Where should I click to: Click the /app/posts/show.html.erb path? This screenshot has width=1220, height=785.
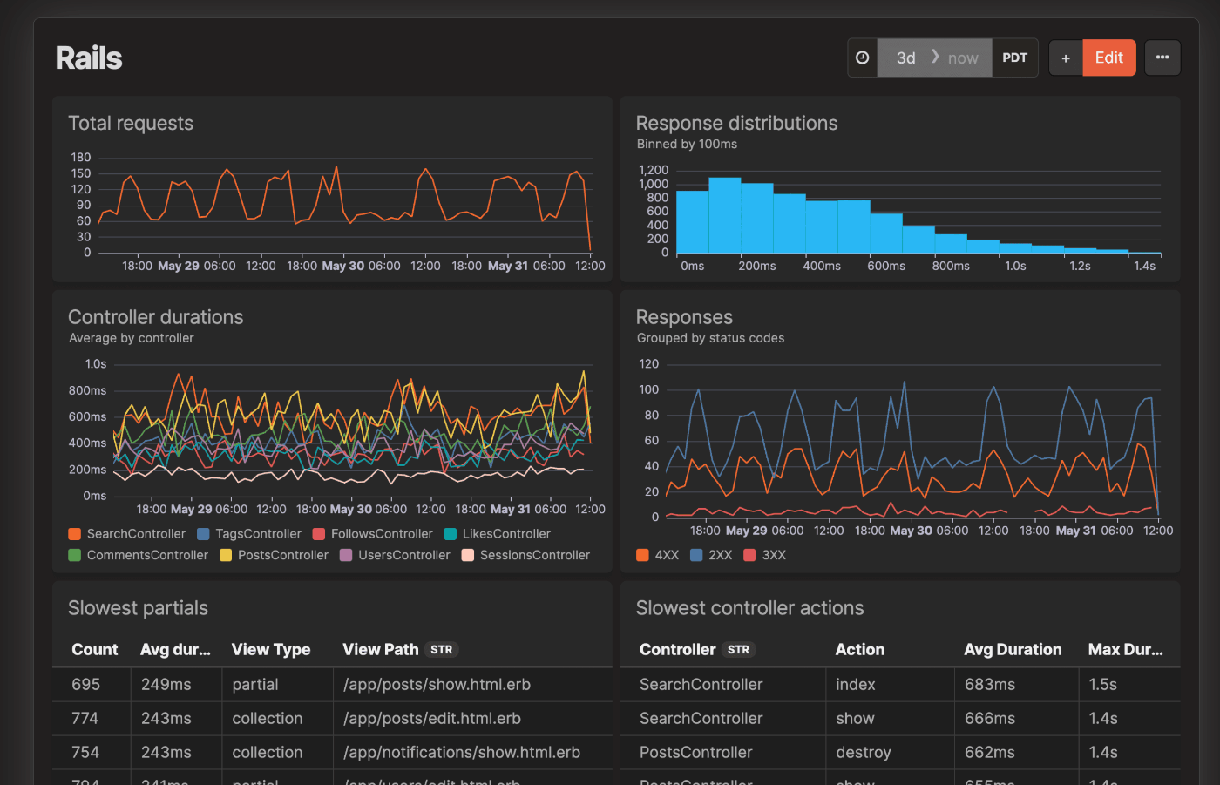[x=437, y=685]
